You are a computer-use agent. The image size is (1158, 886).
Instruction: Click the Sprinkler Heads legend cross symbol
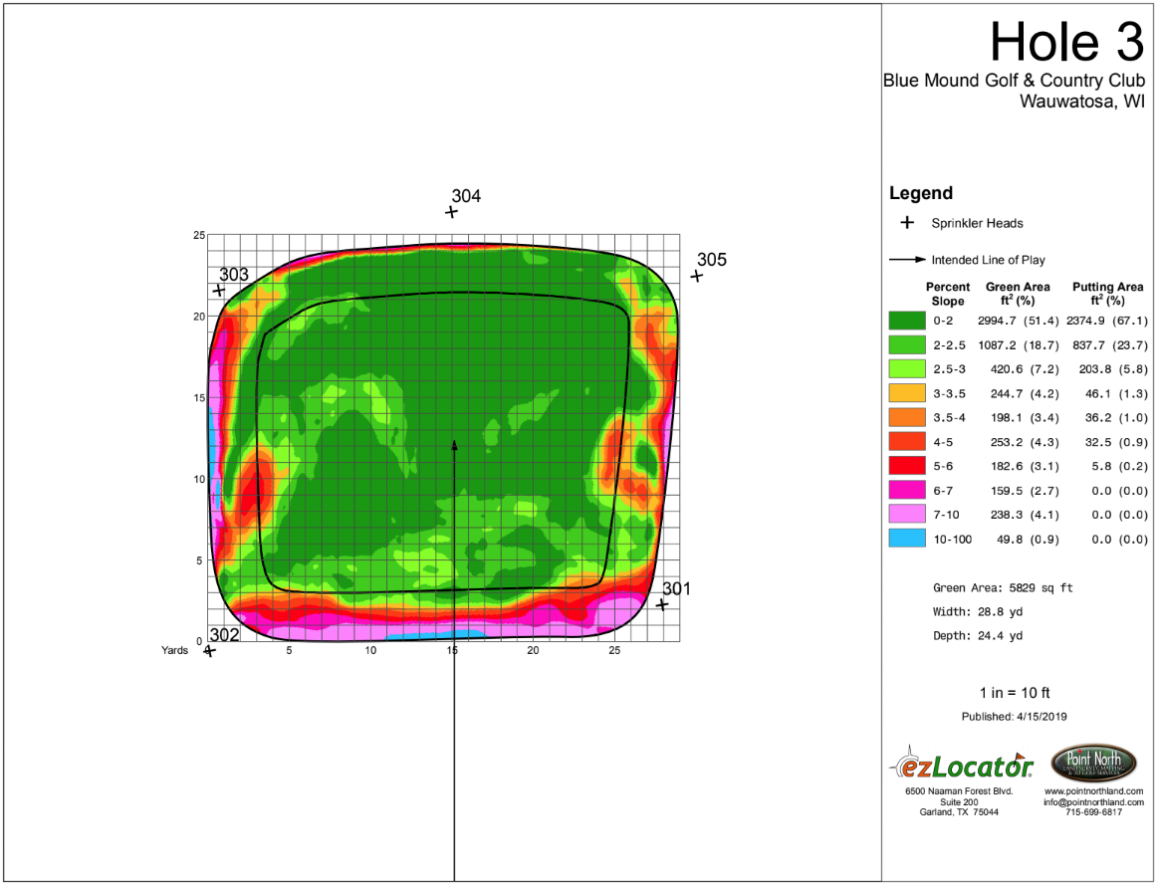(907, 222)
